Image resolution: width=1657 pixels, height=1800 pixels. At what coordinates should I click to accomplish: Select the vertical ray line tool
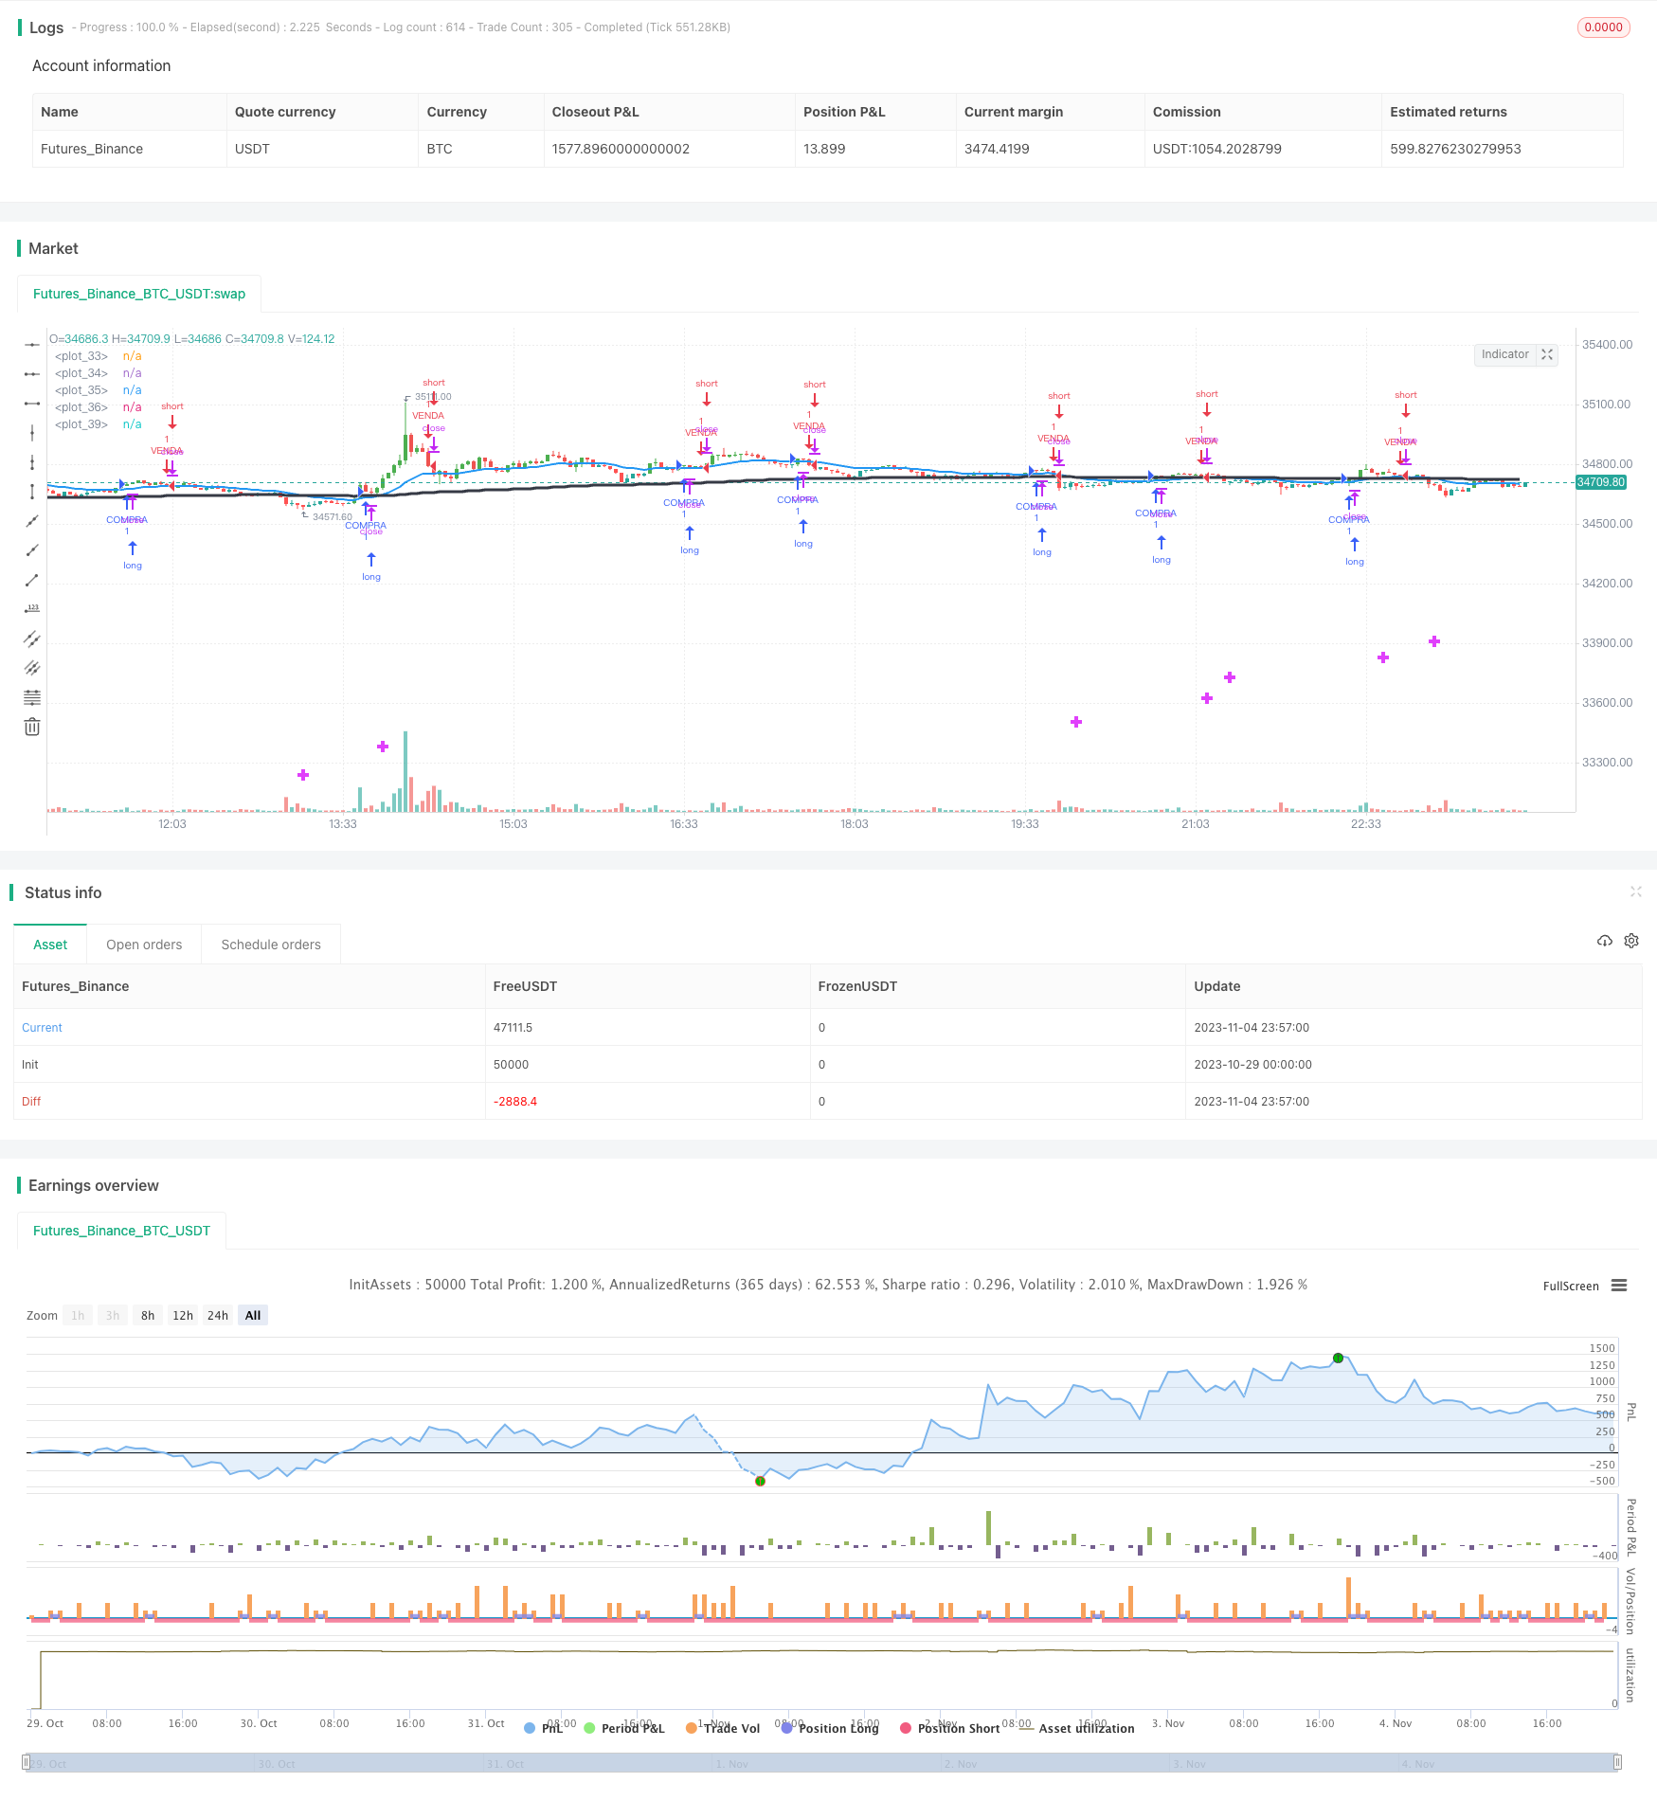32,433
